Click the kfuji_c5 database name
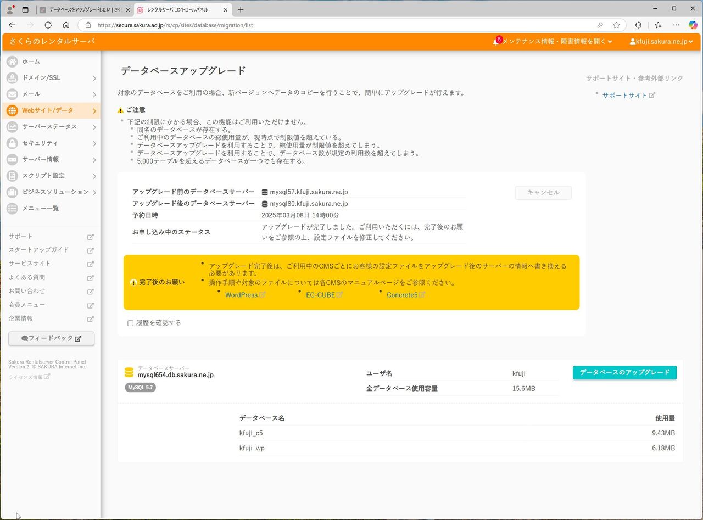 coord(251,433)
